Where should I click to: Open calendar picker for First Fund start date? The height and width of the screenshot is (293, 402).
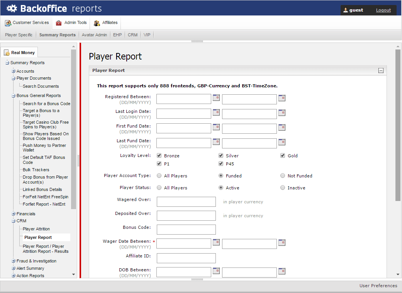point(216,127)
